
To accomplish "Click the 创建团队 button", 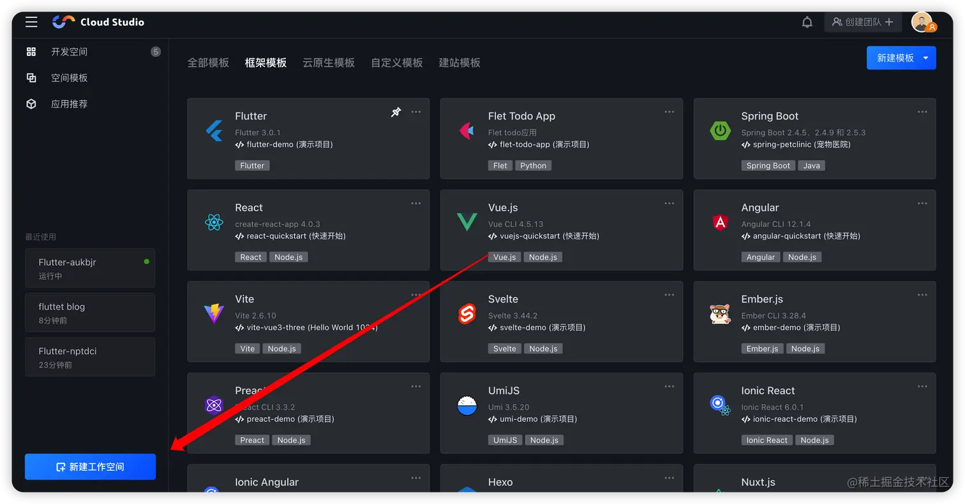I will (x=863, y=22).
